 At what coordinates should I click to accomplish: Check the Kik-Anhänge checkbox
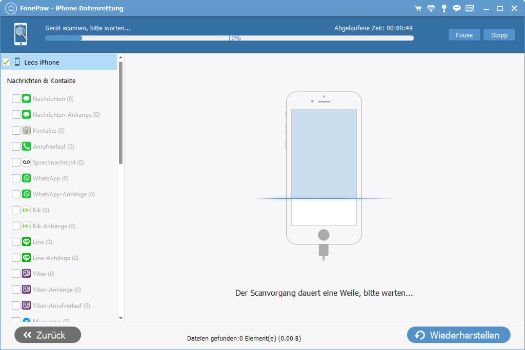16,226
